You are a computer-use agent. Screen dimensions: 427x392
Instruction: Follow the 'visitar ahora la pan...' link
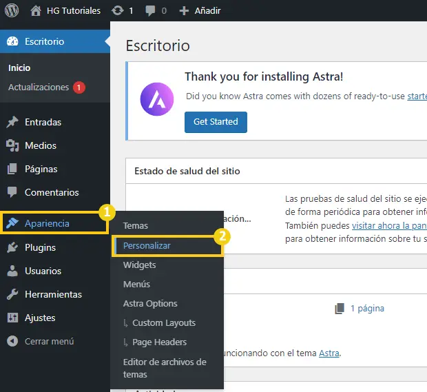(x=389, y=225)
